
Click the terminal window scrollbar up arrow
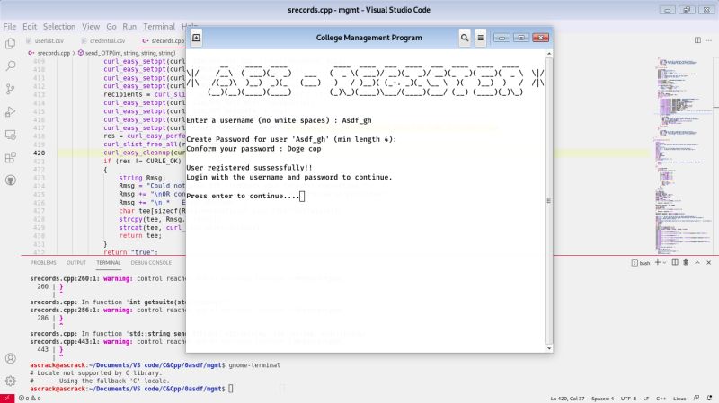pos(549,54)
